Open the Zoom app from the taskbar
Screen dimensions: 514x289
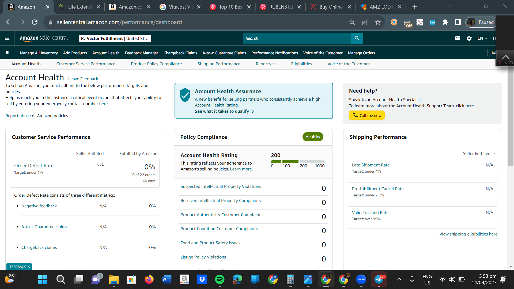point(361,280)
